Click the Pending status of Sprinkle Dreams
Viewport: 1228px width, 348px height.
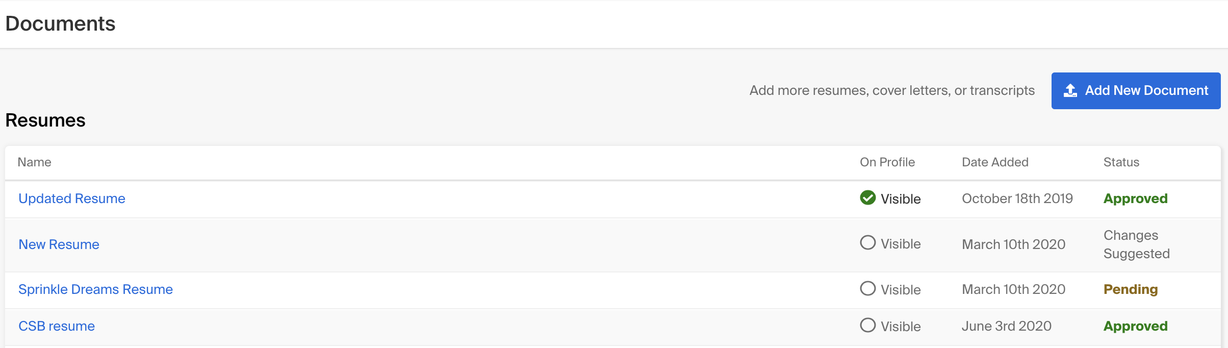(x=1131, y=289)
